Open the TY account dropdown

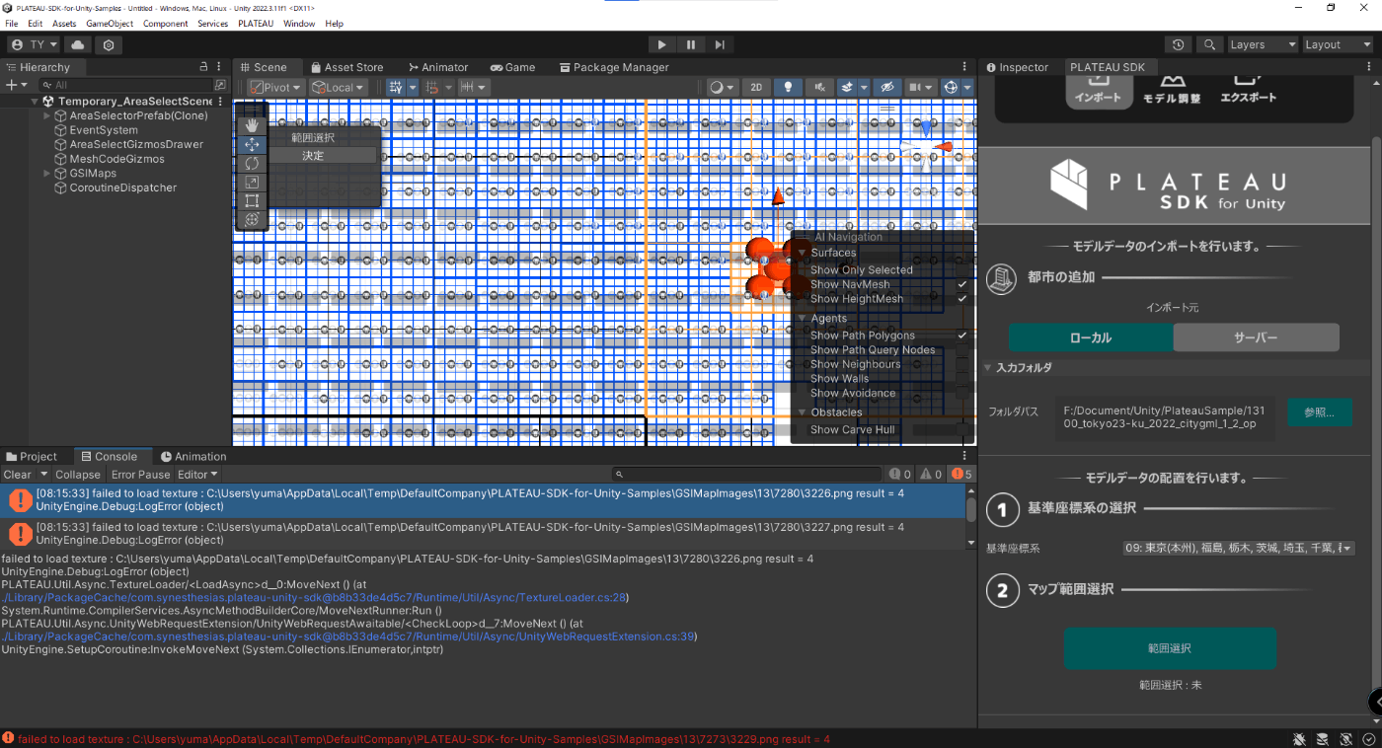(35, 44)
